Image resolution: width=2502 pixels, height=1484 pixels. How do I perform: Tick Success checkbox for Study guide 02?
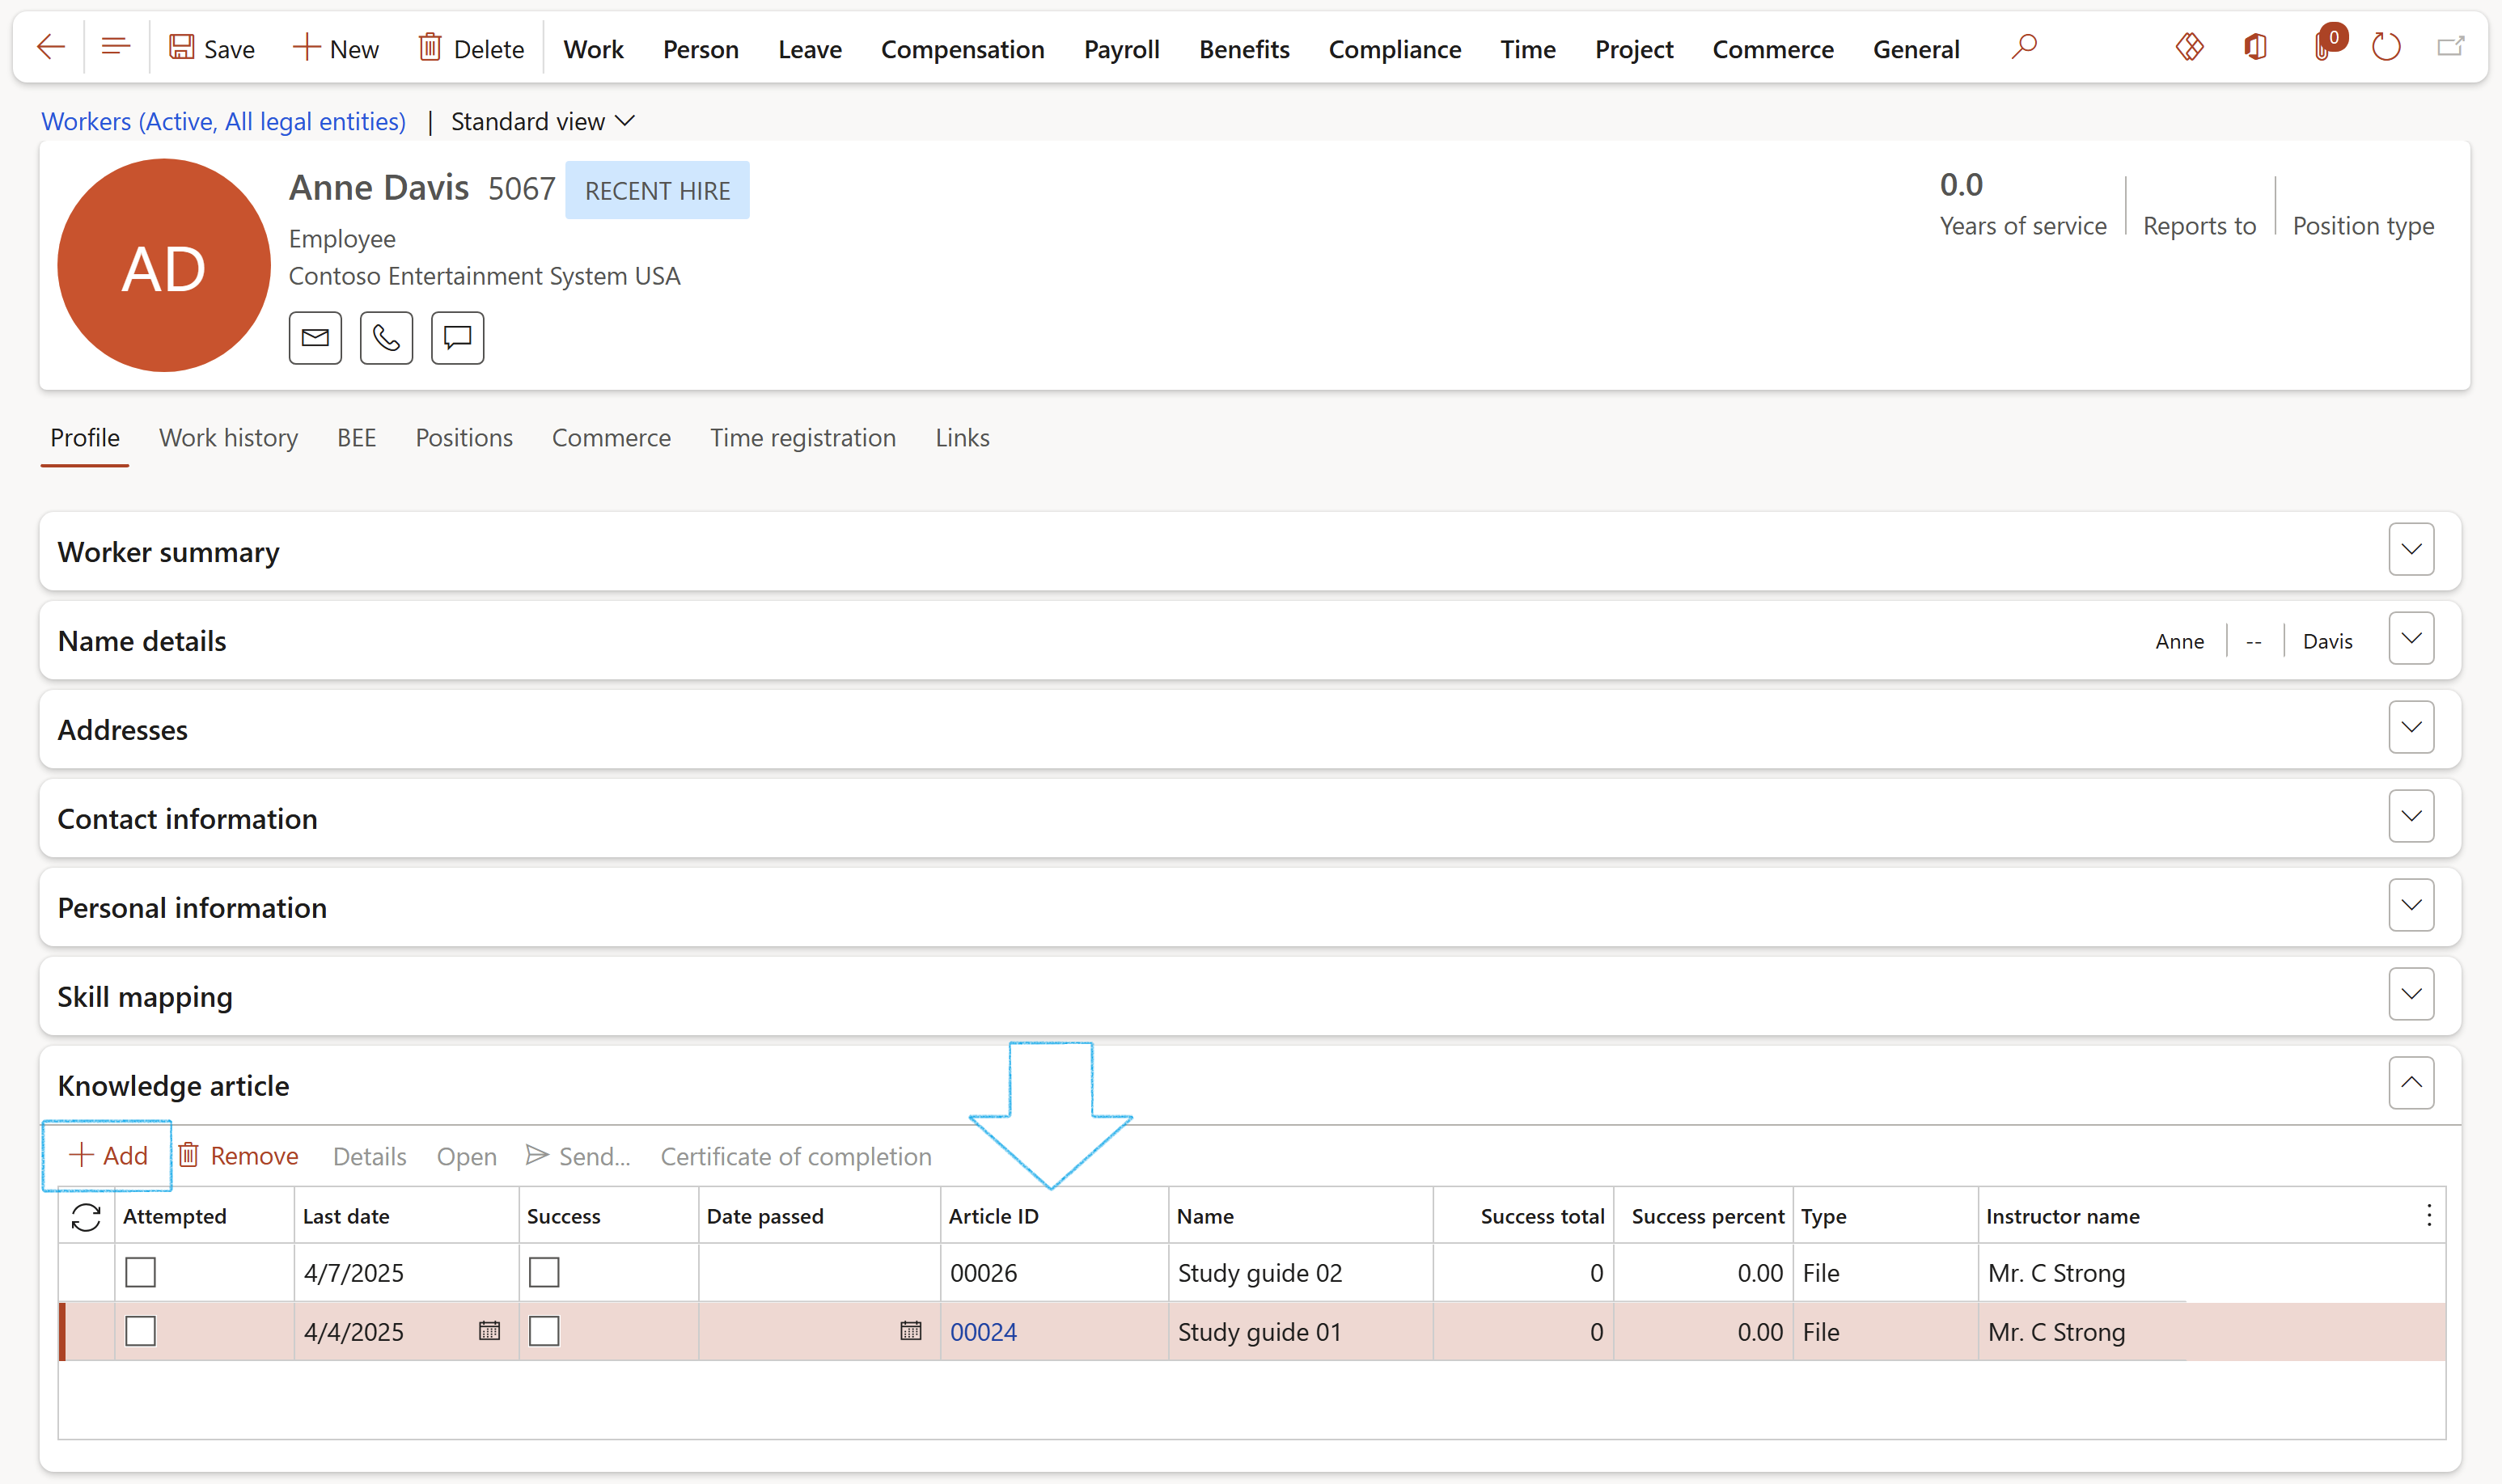click(x=544, y=1272)
